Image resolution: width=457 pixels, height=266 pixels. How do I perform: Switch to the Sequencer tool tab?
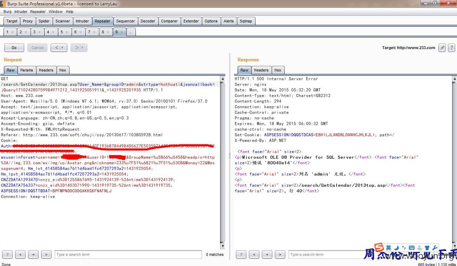[x=125, y=21]
